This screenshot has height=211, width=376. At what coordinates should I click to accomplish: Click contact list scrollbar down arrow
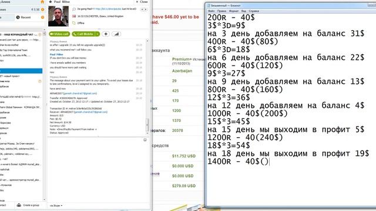pyautogui.click(x=45, y=199)
